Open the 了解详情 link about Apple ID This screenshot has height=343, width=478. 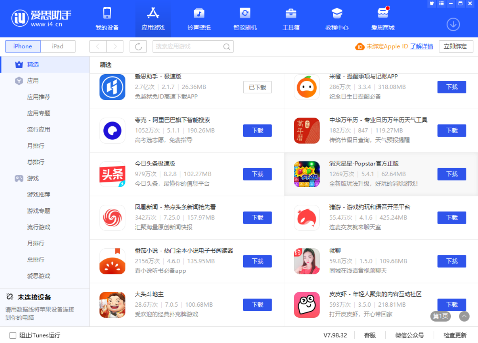421,46
